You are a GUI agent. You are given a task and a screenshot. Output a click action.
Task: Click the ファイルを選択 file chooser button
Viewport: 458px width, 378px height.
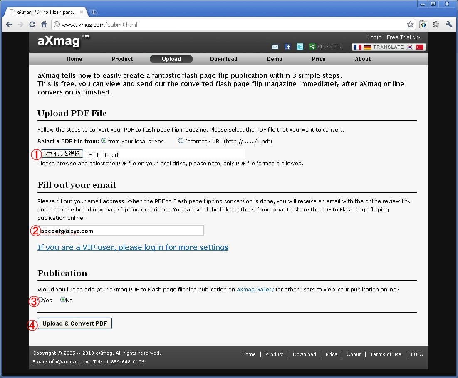pyautogui.click(x=62, y=154)
